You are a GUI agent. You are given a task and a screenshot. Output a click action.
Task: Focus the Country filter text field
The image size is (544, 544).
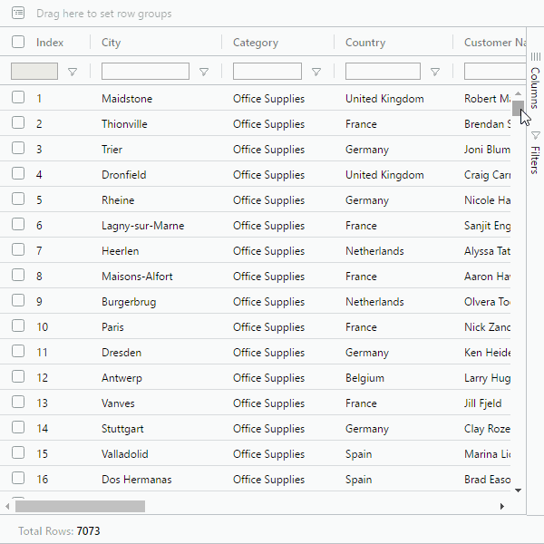tap(383, 72)
